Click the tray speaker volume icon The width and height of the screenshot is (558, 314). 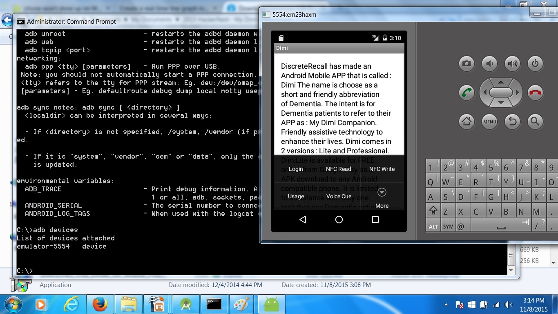(509, 305)
